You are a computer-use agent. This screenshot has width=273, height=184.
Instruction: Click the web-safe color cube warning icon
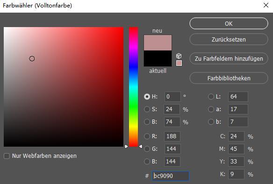[179, 56]
